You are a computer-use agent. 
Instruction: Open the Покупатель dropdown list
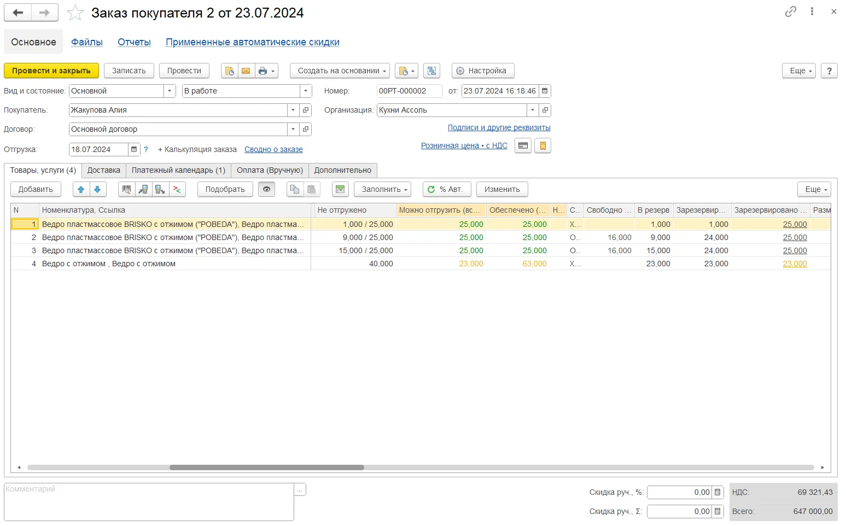point(293,110)
